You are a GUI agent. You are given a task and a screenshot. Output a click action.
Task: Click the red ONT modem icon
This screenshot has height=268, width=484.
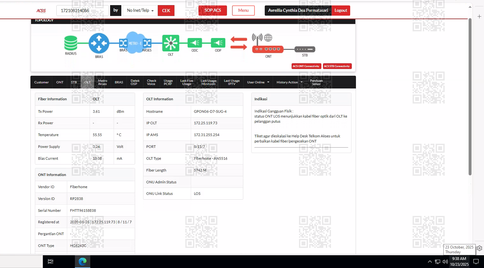pos(268,49)
